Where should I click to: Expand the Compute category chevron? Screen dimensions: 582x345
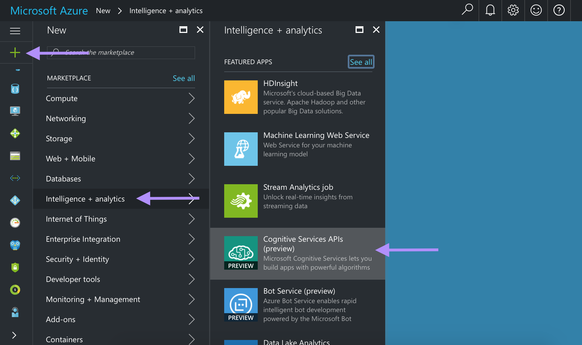pyautogui.click(x=191, y=98)
